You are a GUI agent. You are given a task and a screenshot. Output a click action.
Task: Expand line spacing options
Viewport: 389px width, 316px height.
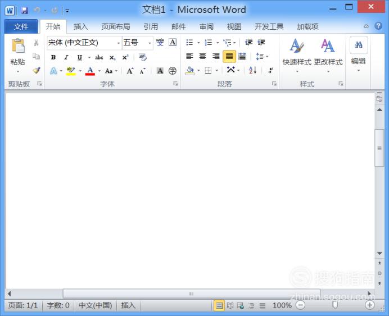pyautogui.click(x=267, y=57)
